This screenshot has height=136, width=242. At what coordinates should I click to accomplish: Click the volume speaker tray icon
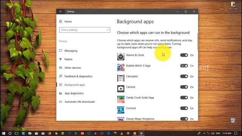pyautogui.click(x=213, y=133)
